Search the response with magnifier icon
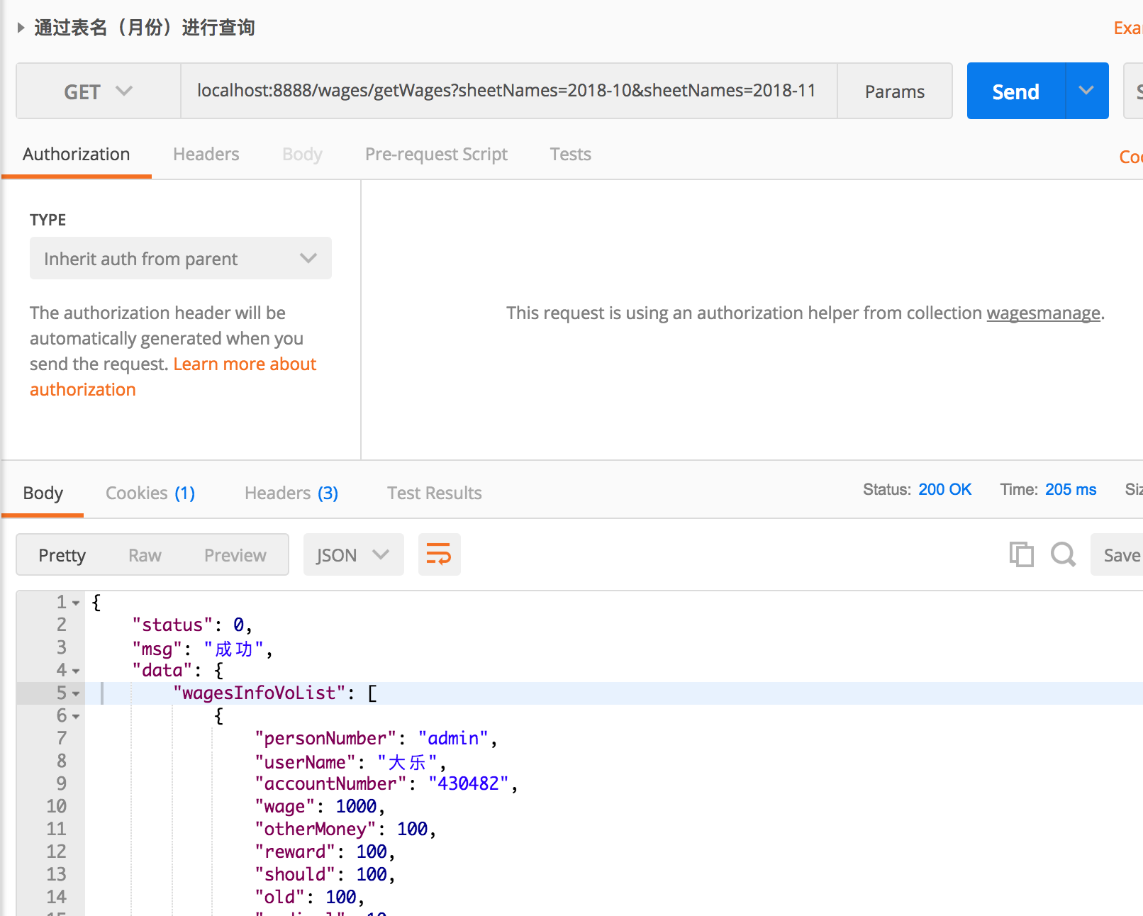Screen dimensions: 1143x916 [x=1063, y=554]
